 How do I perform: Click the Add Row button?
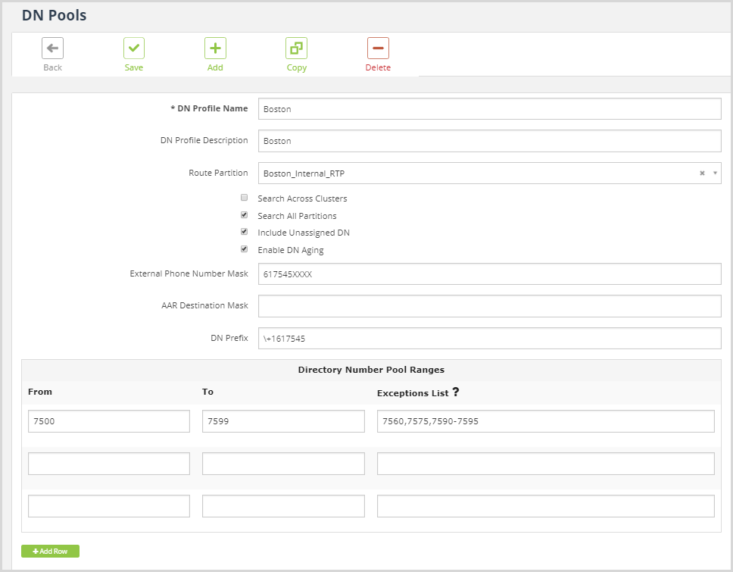pyautogui.click(x=50, y=551)
